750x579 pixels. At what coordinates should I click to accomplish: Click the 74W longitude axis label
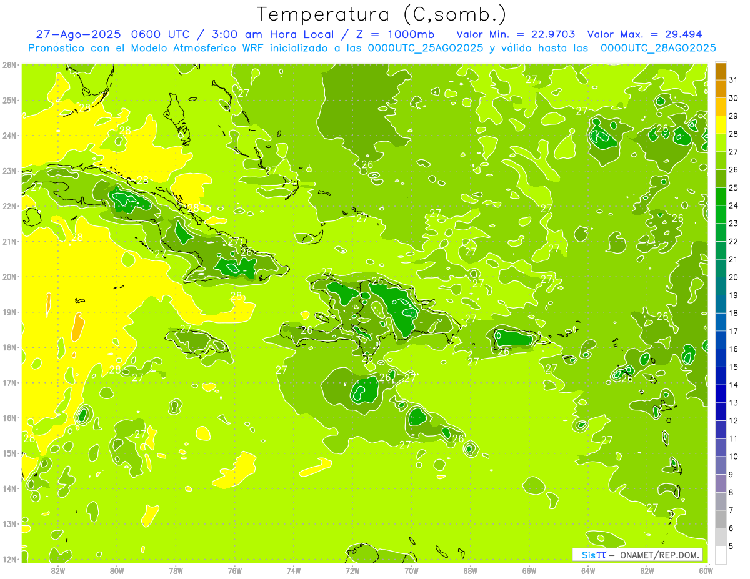(294, 570)
